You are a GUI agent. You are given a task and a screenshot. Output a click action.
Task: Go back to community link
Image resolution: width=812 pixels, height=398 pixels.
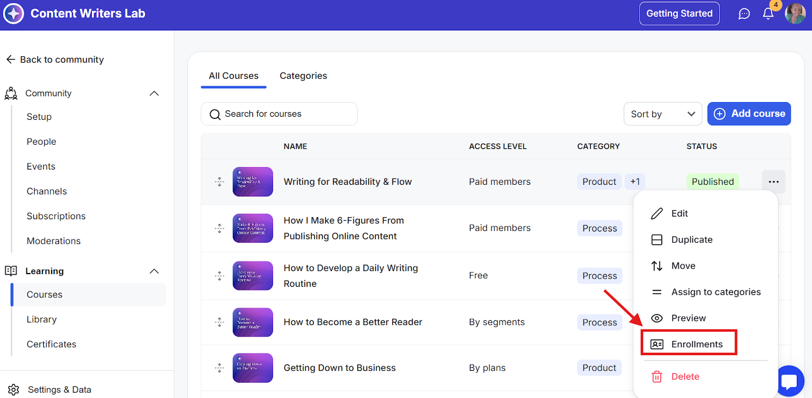55,59
